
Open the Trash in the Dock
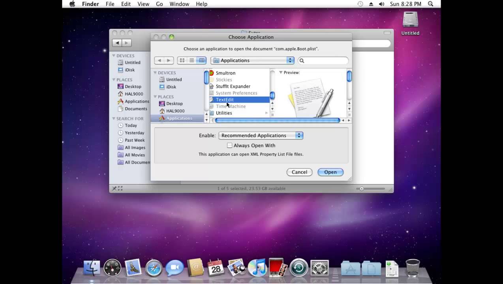click(413, 268)
